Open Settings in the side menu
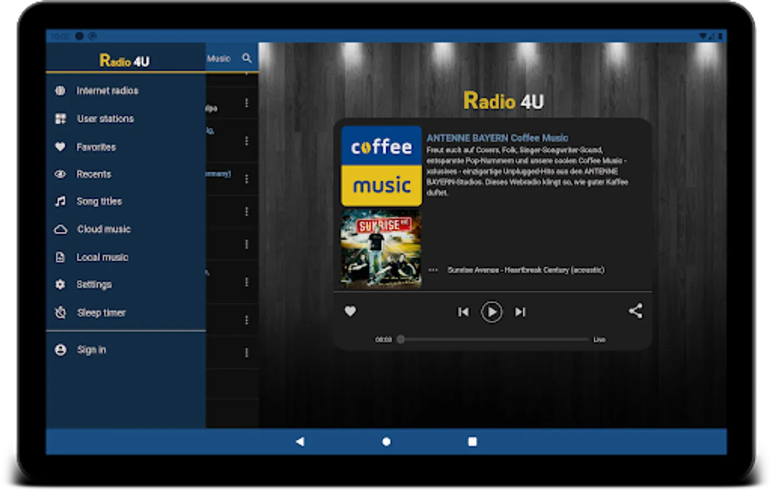 coord(125,284)
